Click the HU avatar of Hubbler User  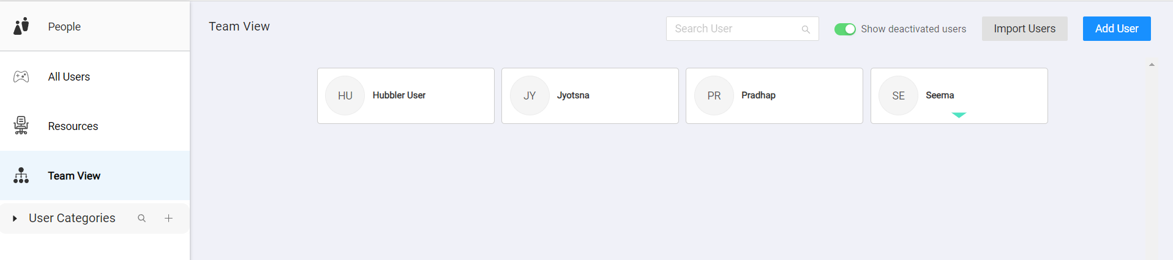(345, 96)
